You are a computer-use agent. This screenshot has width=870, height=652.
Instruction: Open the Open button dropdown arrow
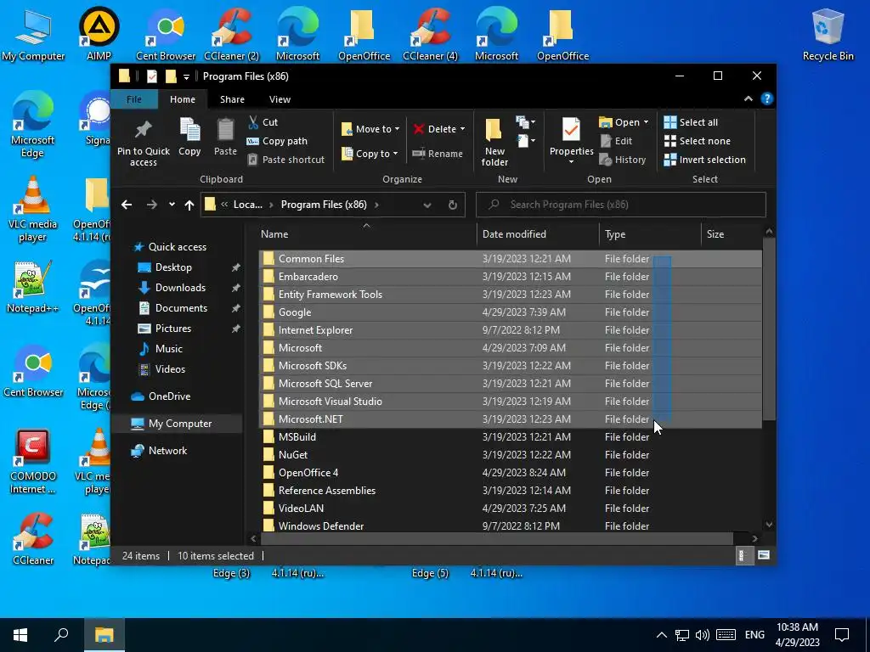(646, 122)
